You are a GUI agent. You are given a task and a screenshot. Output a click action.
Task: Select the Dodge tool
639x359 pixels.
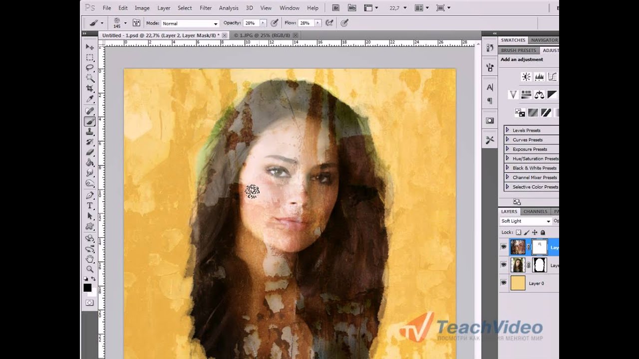[x=90, y=183]
